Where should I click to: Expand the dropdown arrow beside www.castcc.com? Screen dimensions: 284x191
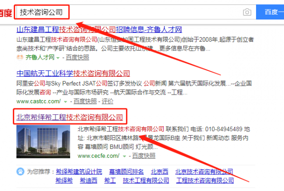pyautogui.click(x=64, y=101)
